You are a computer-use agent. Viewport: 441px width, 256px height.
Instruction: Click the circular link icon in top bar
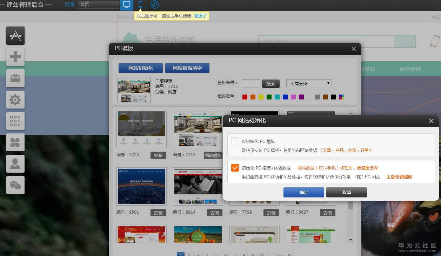[x=155, y=5]
